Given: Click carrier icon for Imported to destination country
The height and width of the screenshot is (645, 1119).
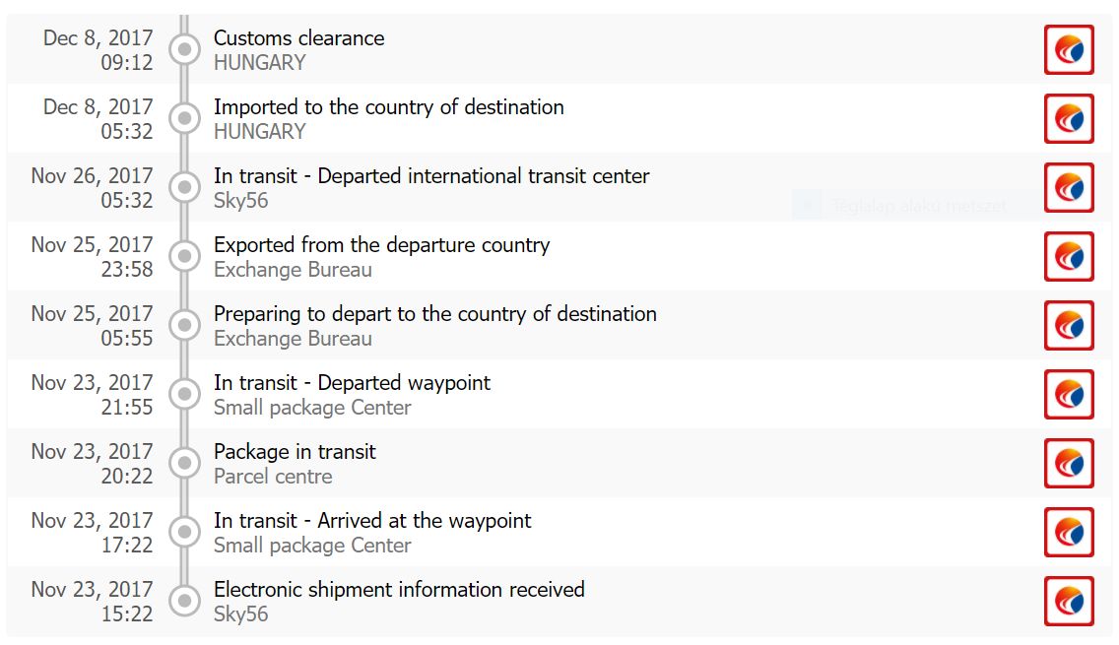Looking at the screenshot, I should (x=1069, y=118).
